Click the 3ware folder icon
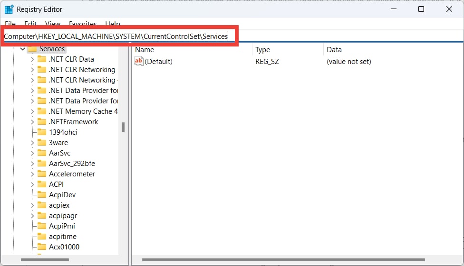 tap(42, 143)
